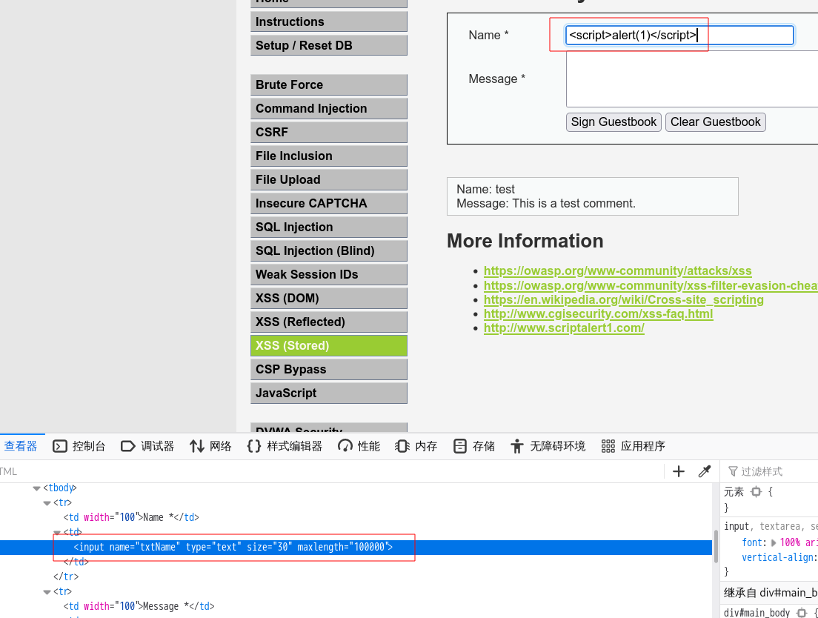Select the input txtName row in markup
The width and height of the screenshot is (818, 618).
tap(356, 547)
